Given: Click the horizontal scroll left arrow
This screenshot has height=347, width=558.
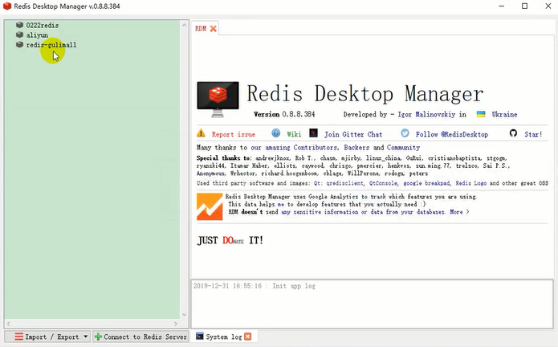Looking at the screenshot, I should 9,324.
